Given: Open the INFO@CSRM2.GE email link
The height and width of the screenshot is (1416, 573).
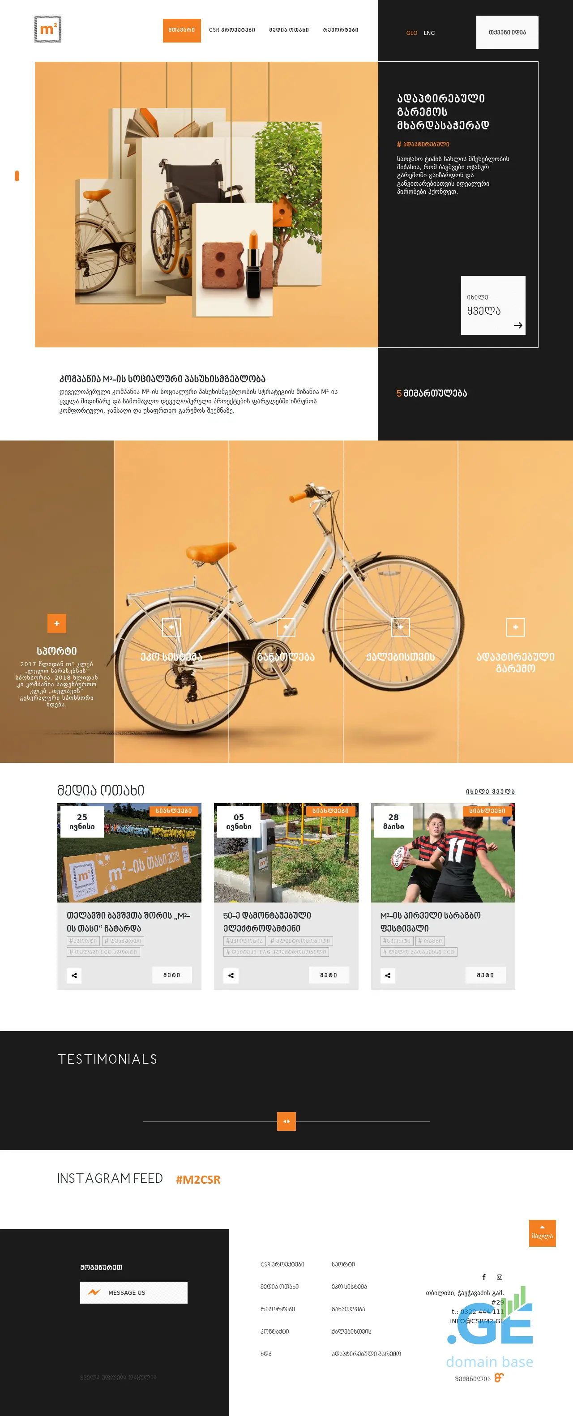Looking at the screenshot, I should [x=477, y=1321].
